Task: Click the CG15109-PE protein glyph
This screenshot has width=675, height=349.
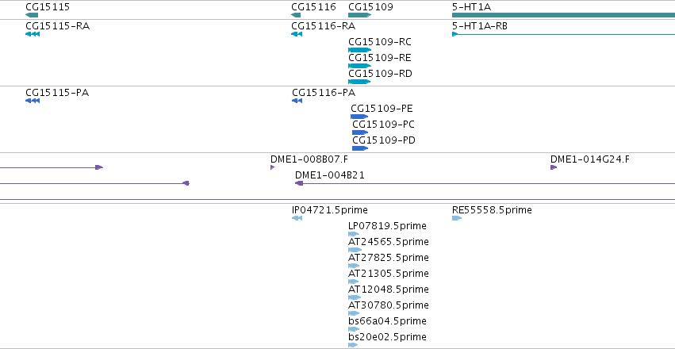Action: (x=359, y=117)
